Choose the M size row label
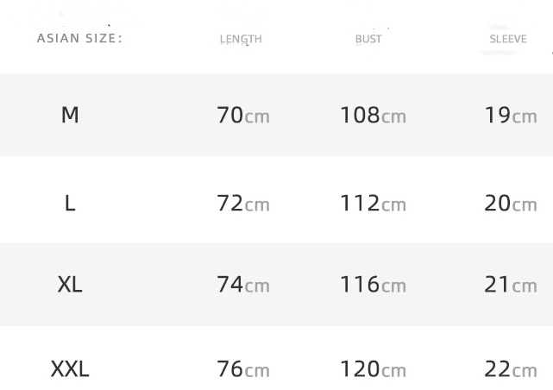The width and height of the screenshot is (553, 390). (70, 115)
